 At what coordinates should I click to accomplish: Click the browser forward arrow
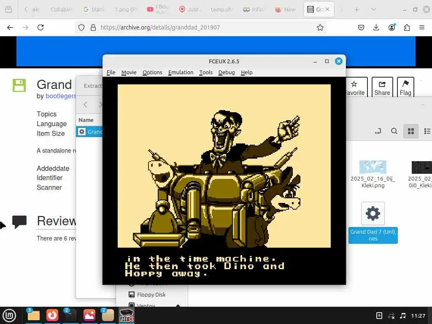coord(25,27)
